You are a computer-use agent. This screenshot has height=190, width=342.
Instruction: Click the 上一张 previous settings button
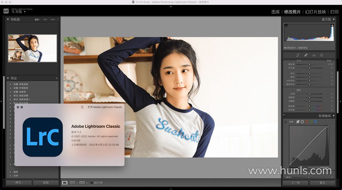pyautogui.click(x=296, y=183)
